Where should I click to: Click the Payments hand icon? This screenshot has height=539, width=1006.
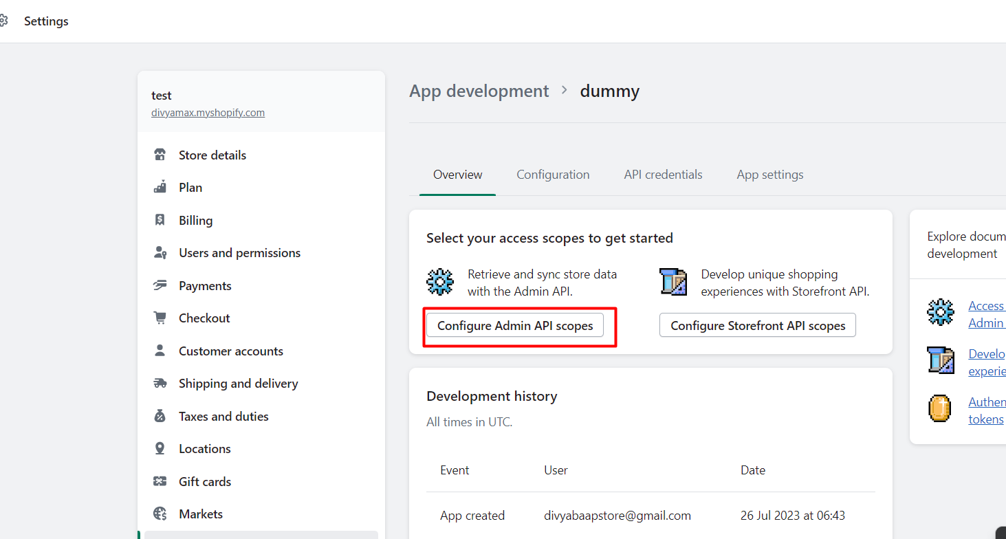pos(160,285)
